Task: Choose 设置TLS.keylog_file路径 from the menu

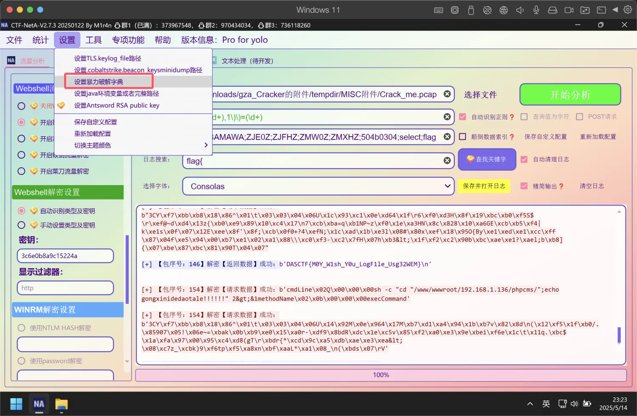Action: (134, 58)
